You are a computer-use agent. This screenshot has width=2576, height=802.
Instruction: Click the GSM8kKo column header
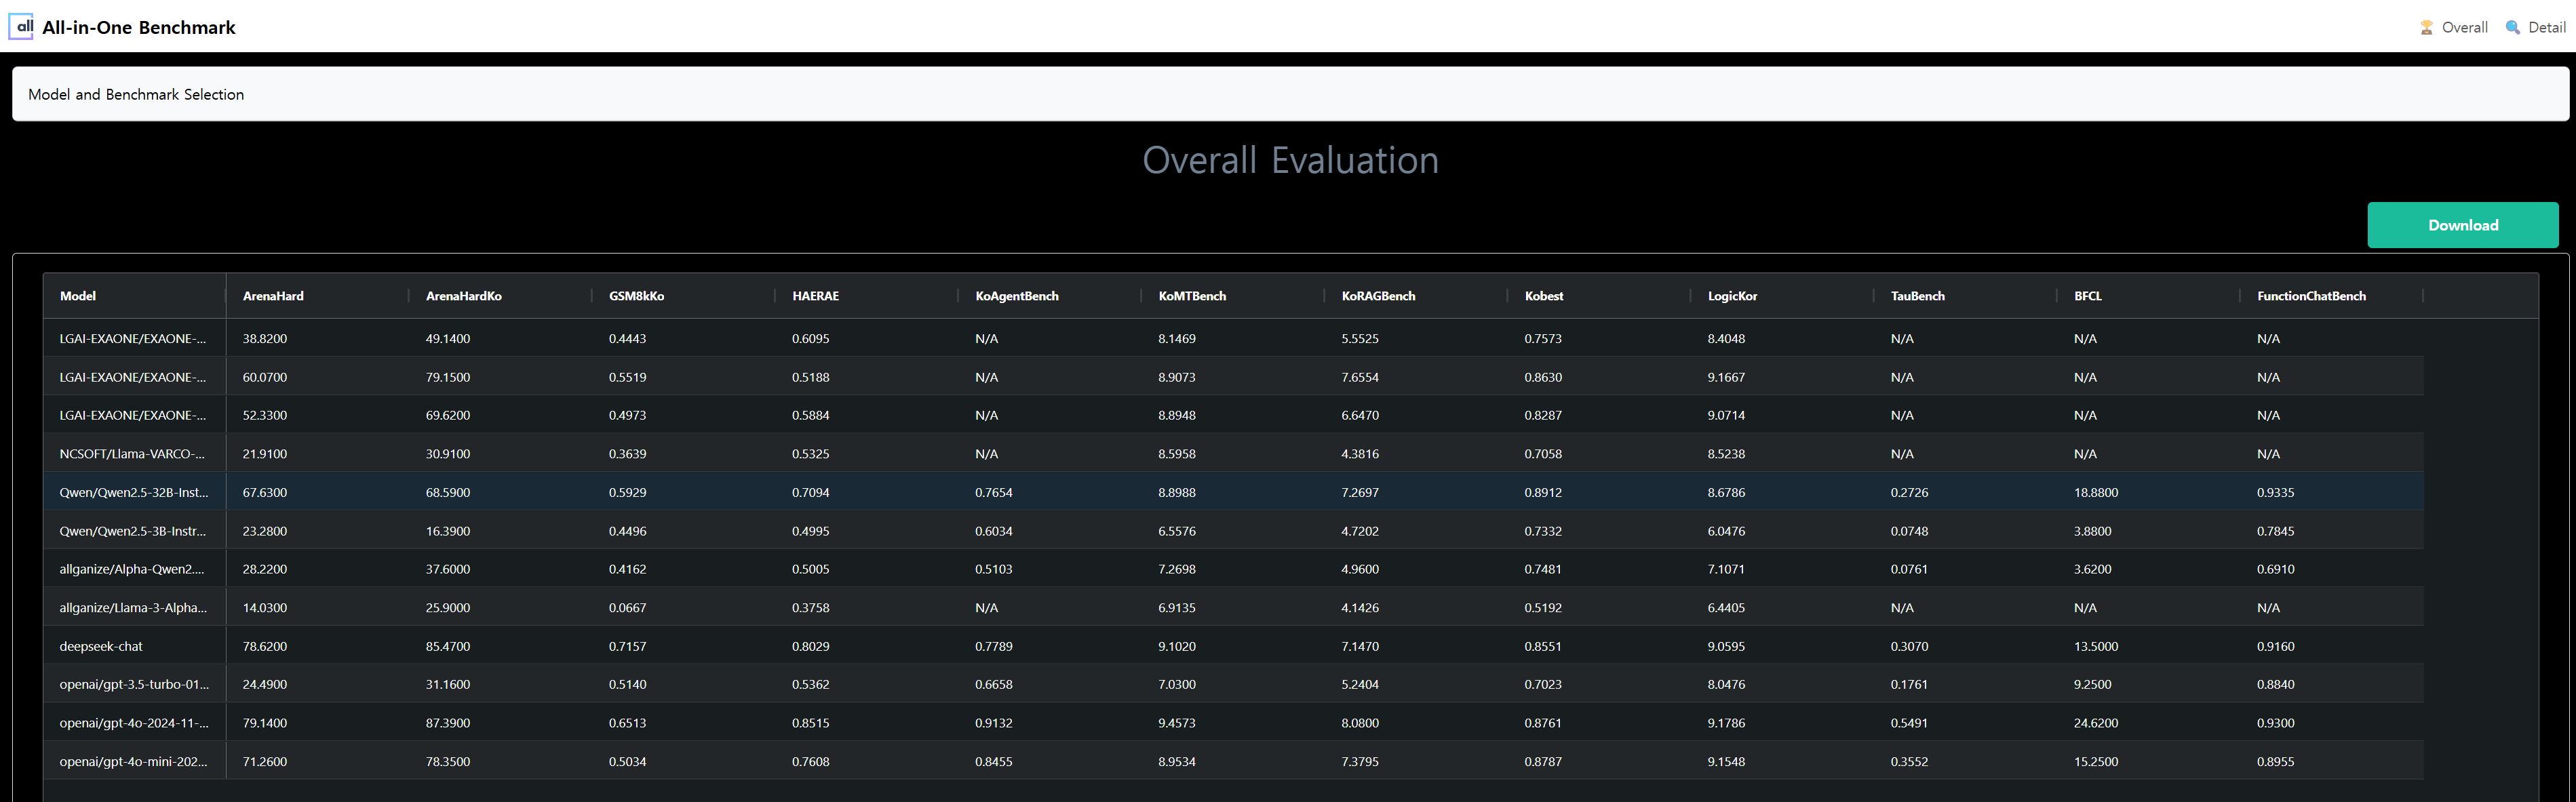point(636,296)
